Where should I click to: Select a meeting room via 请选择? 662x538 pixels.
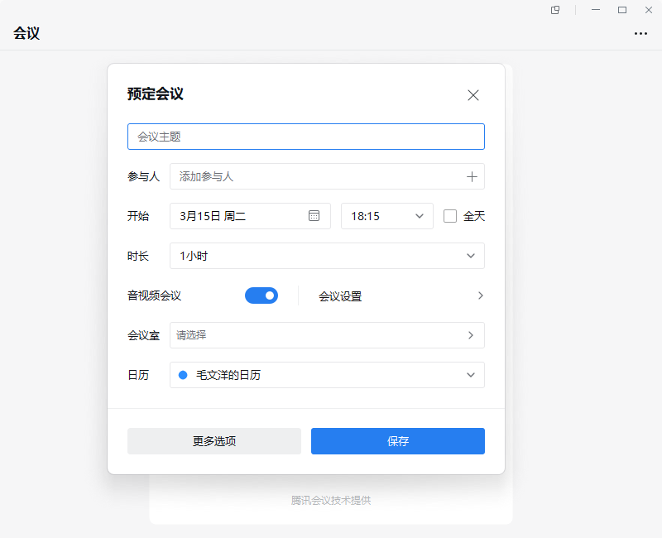click(x=327, y=335)
